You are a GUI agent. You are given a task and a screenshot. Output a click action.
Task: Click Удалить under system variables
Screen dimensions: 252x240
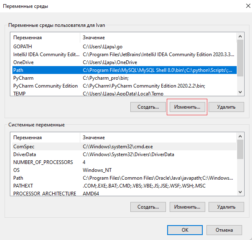[226, 207]
